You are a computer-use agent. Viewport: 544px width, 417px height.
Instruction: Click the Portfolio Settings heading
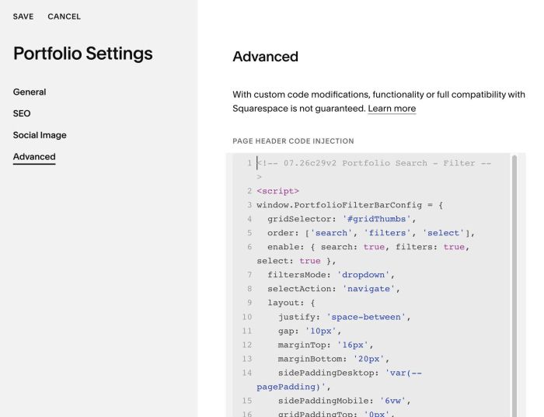(x=83, y=54)
